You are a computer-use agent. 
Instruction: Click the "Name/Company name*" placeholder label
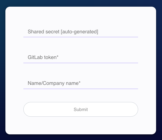[x=54, y=83]
